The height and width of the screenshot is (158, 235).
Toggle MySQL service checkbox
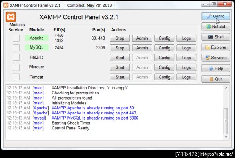click(x=16, y=48)
